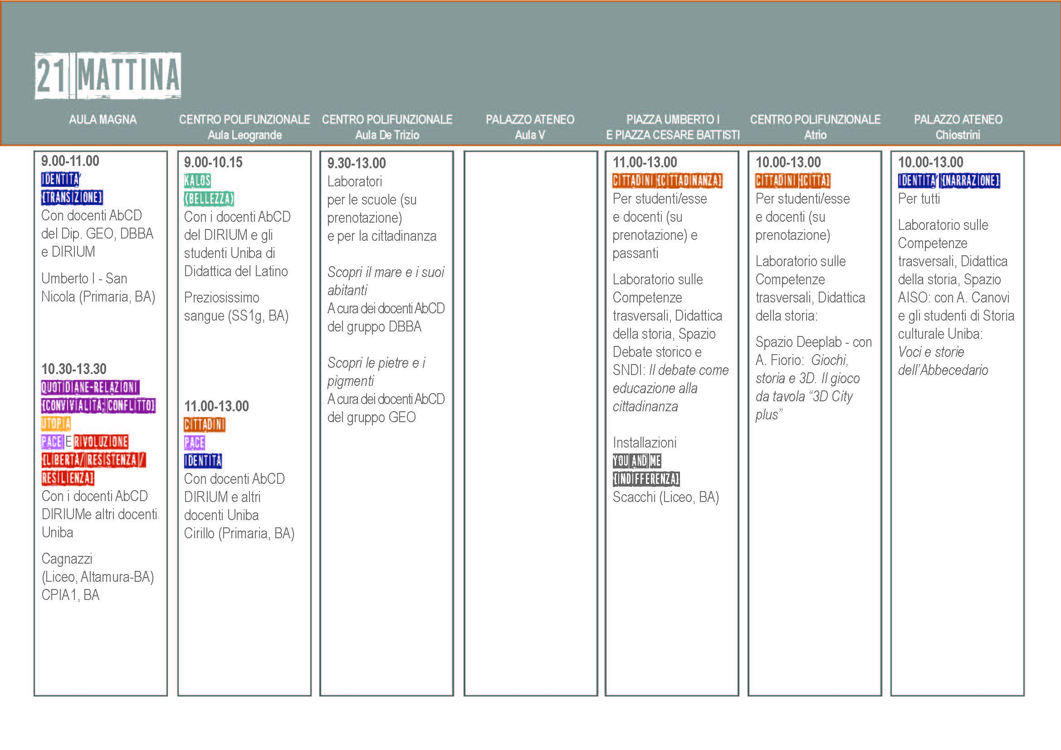Click "Scacchi (Liceo, BA)" text
The height and width of the screenshot is (750, 1061).
pyautogui.click(x=665, y=497)
